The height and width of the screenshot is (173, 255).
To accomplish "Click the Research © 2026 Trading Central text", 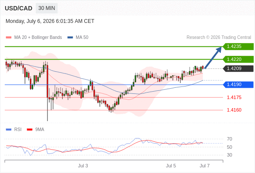I will point(219,38).
